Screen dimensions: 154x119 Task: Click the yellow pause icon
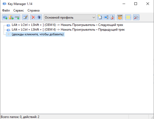coord(128,17)
